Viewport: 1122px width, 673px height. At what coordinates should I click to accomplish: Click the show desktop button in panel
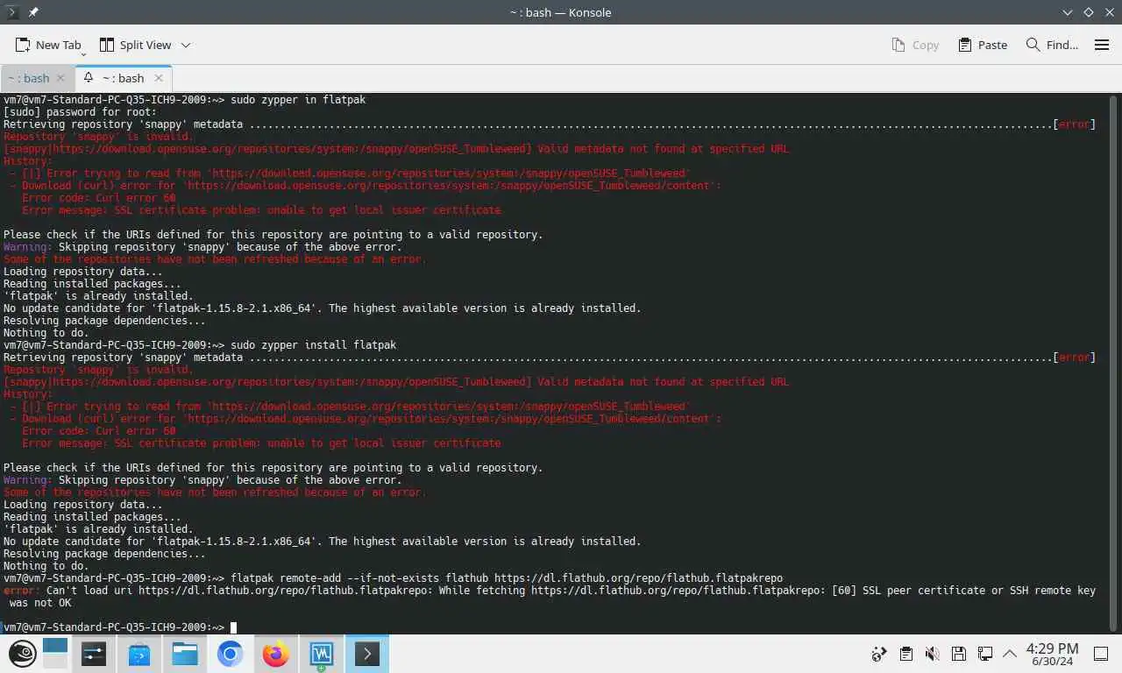(1101, 654)
